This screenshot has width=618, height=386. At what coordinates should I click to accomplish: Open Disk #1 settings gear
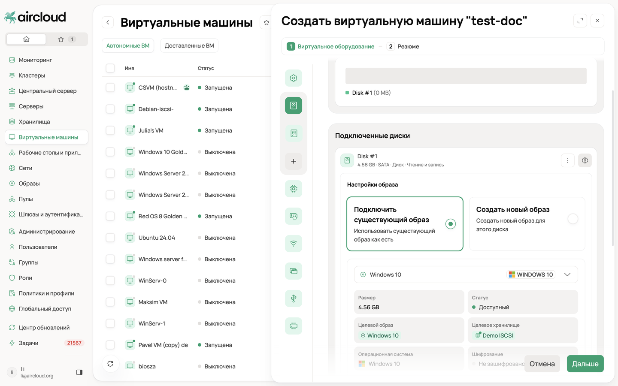[x=585, y=160]
